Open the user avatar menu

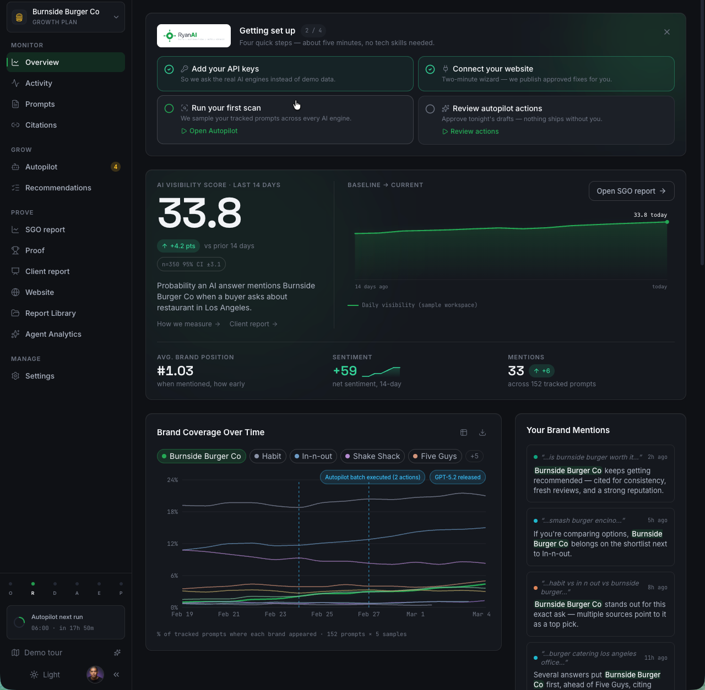tap(95, 675)
